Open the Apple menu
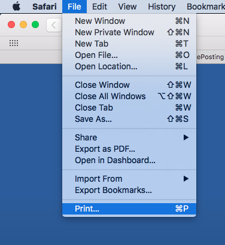This screenshot has height=245, width=225. coord(16,7)
